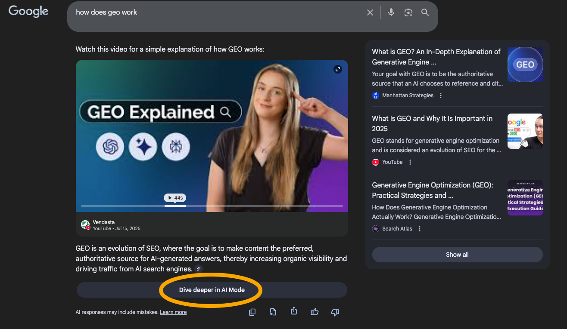Viewport: 567px width, 329px height.
Task: Click Dive deeper in AI Mode
Action: [x=212, y=290]
